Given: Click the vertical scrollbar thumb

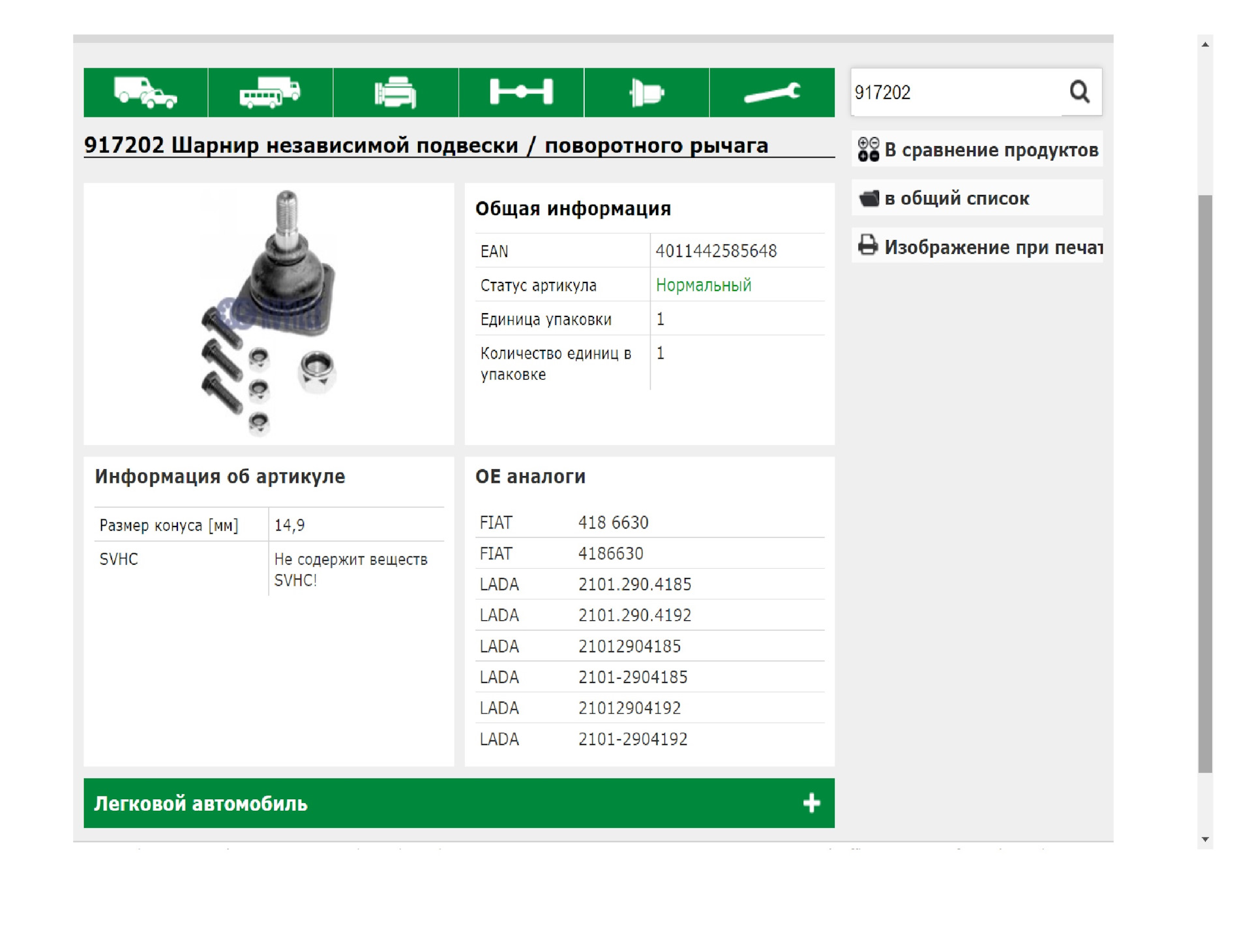Looking at the screenshot, I should [1205, 483].
